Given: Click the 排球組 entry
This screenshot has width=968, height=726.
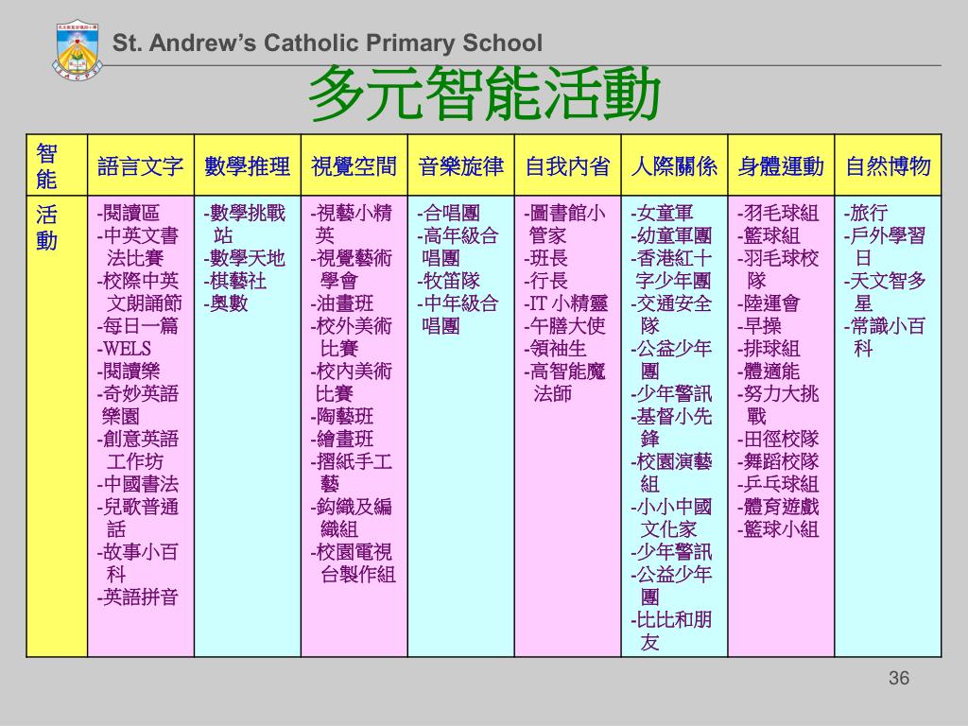Looking at the screenshot, I should [x=769, y=349].
